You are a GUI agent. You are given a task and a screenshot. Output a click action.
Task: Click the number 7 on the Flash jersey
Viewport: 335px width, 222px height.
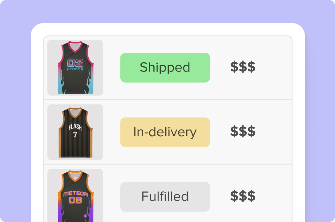tap(75, 135)
